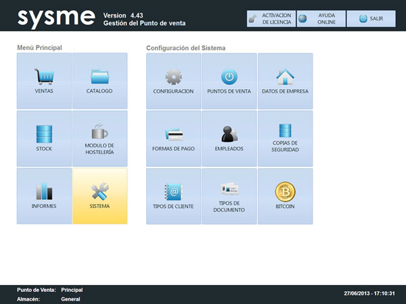The height and width of the screenshot is (304, 406).
Task: Click the Puntos de Venta power icon
Action: pyautogui.click(x=229, y=77)
